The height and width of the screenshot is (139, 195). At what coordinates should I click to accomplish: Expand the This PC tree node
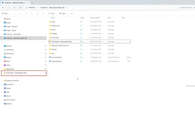coord(2,96)
